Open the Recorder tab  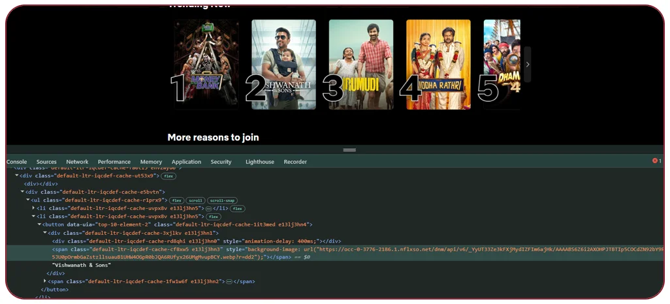295,162
